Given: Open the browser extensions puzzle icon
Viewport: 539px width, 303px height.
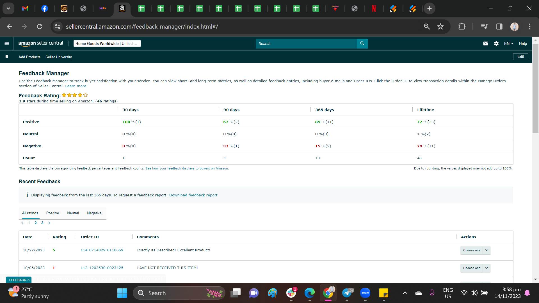Looking at the screenshot, I should (x=462, y=26).
